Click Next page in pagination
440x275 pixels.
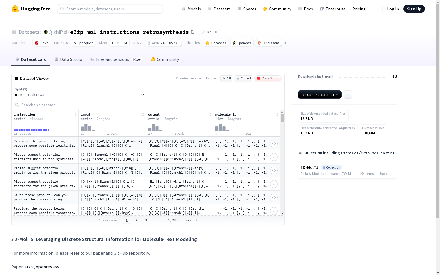click(x=191, y=220)
